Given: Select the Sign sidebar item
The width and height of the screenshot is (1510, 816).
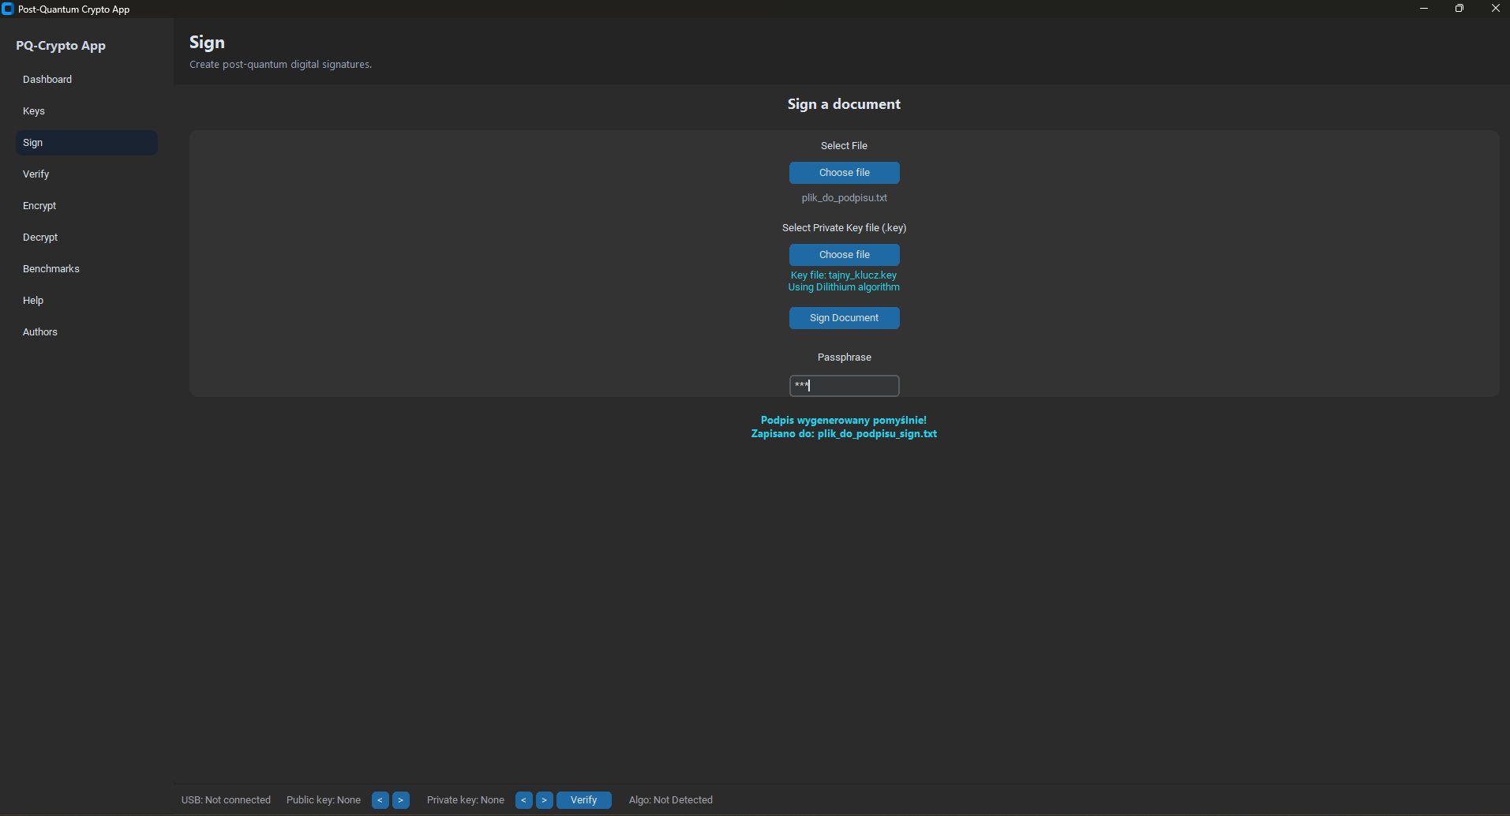Looking at the screenshot, I should click(x=33, y=143).
